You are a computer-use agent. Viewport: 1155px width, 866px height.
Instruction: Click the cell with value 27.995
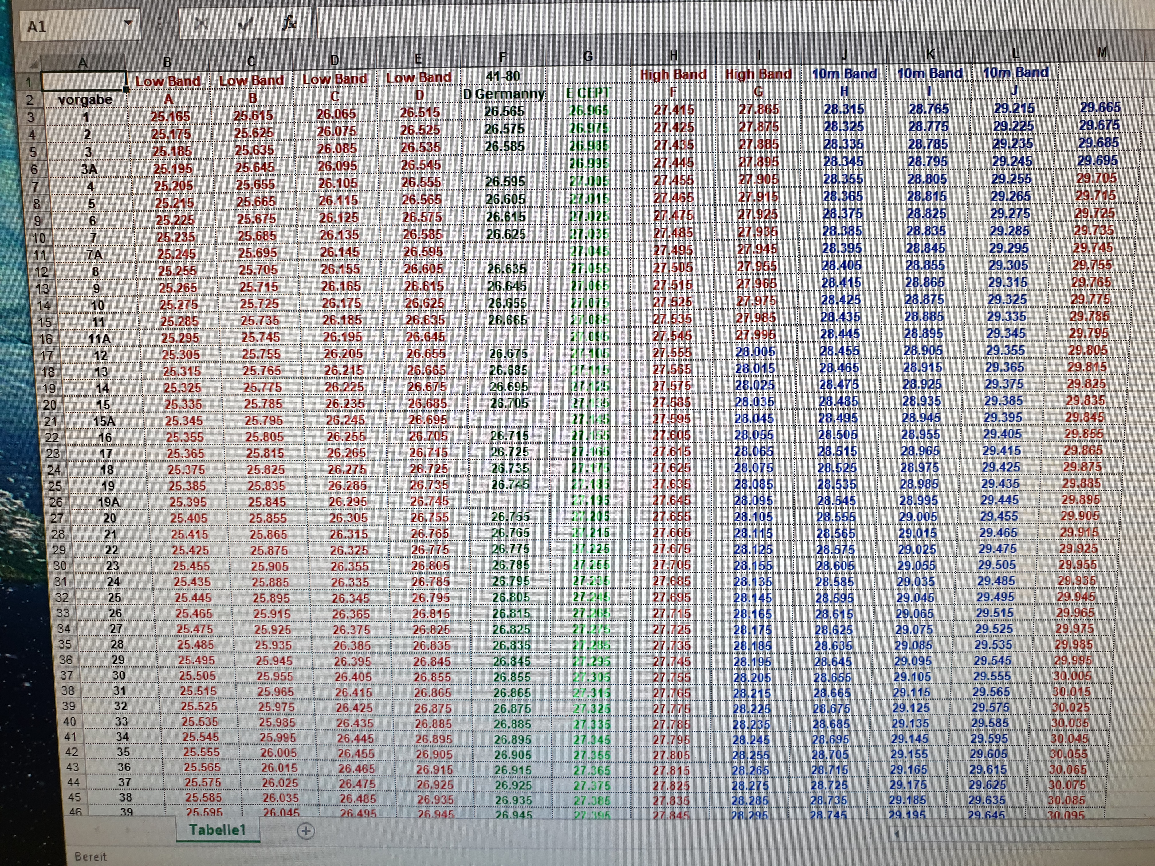pyautogui.click(x=756, y=335)
